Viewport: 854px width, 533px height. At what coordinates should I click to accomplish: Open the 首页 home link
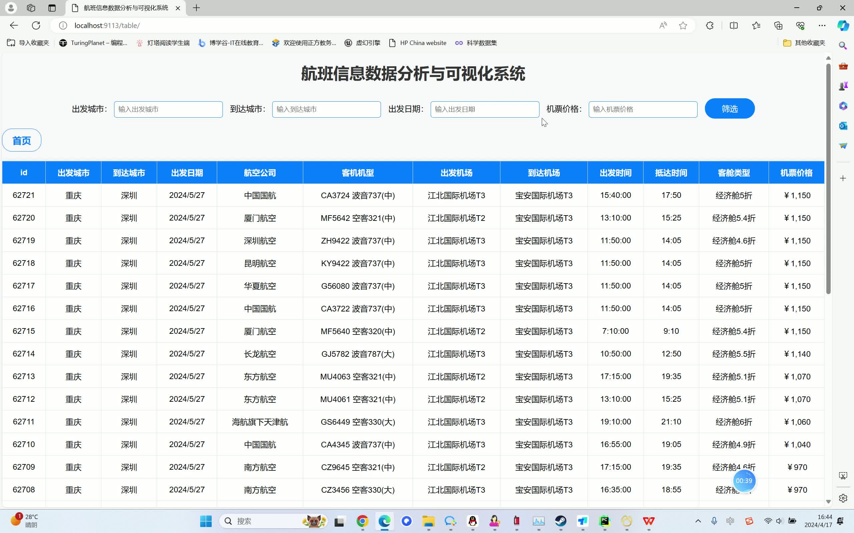pos(21,140)
